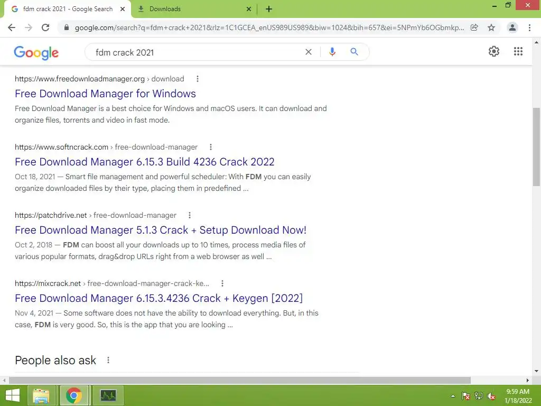Select the fdm crack 2021 Google Search tab
Viewport: 541px width, 406px height.
click(x=68, y=9)
